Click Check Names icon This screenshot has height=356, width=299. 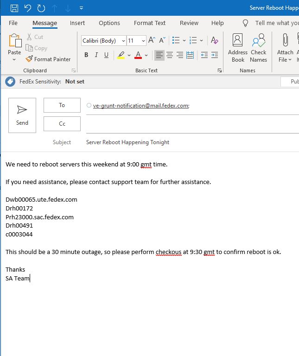coord(258,48)
